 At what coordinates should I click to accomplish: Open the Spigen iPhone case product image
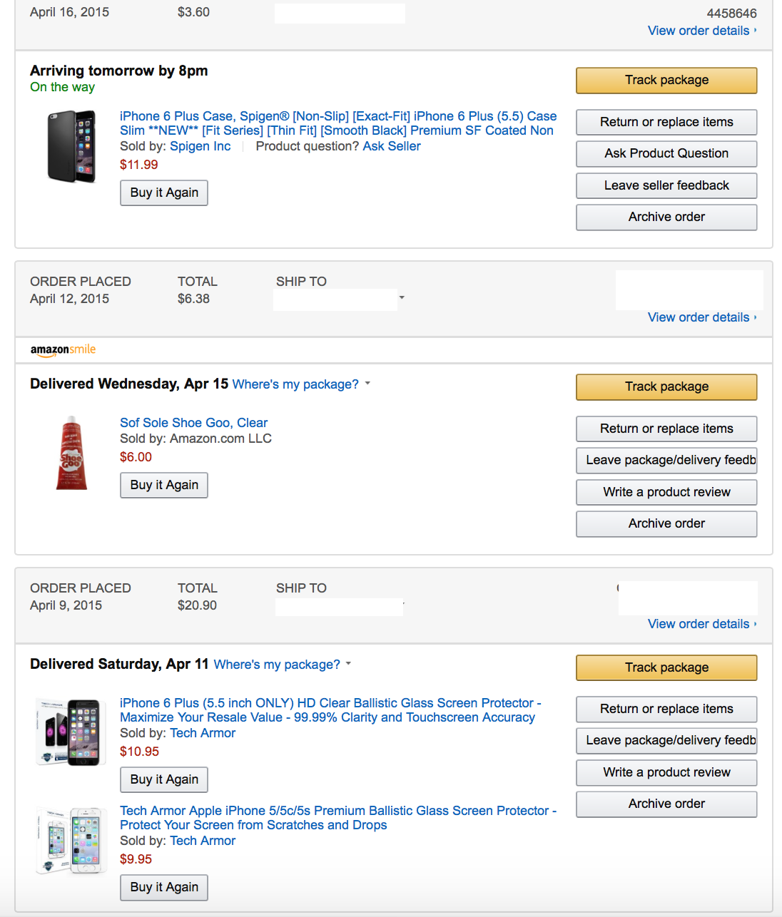(x=71, y=146)
